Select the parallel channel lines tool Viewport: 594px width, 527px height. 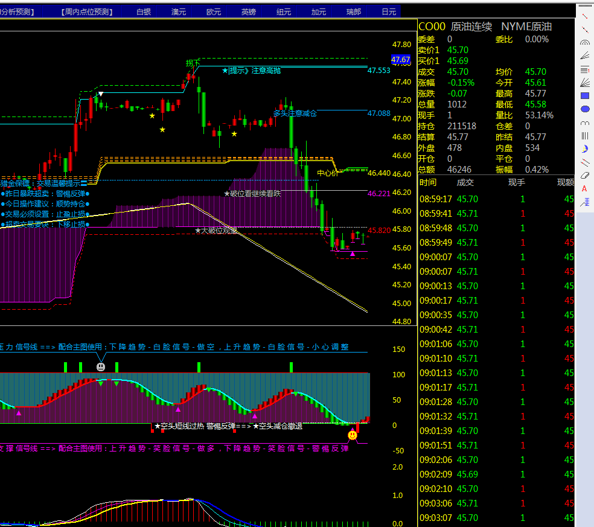tap(585, 162)
